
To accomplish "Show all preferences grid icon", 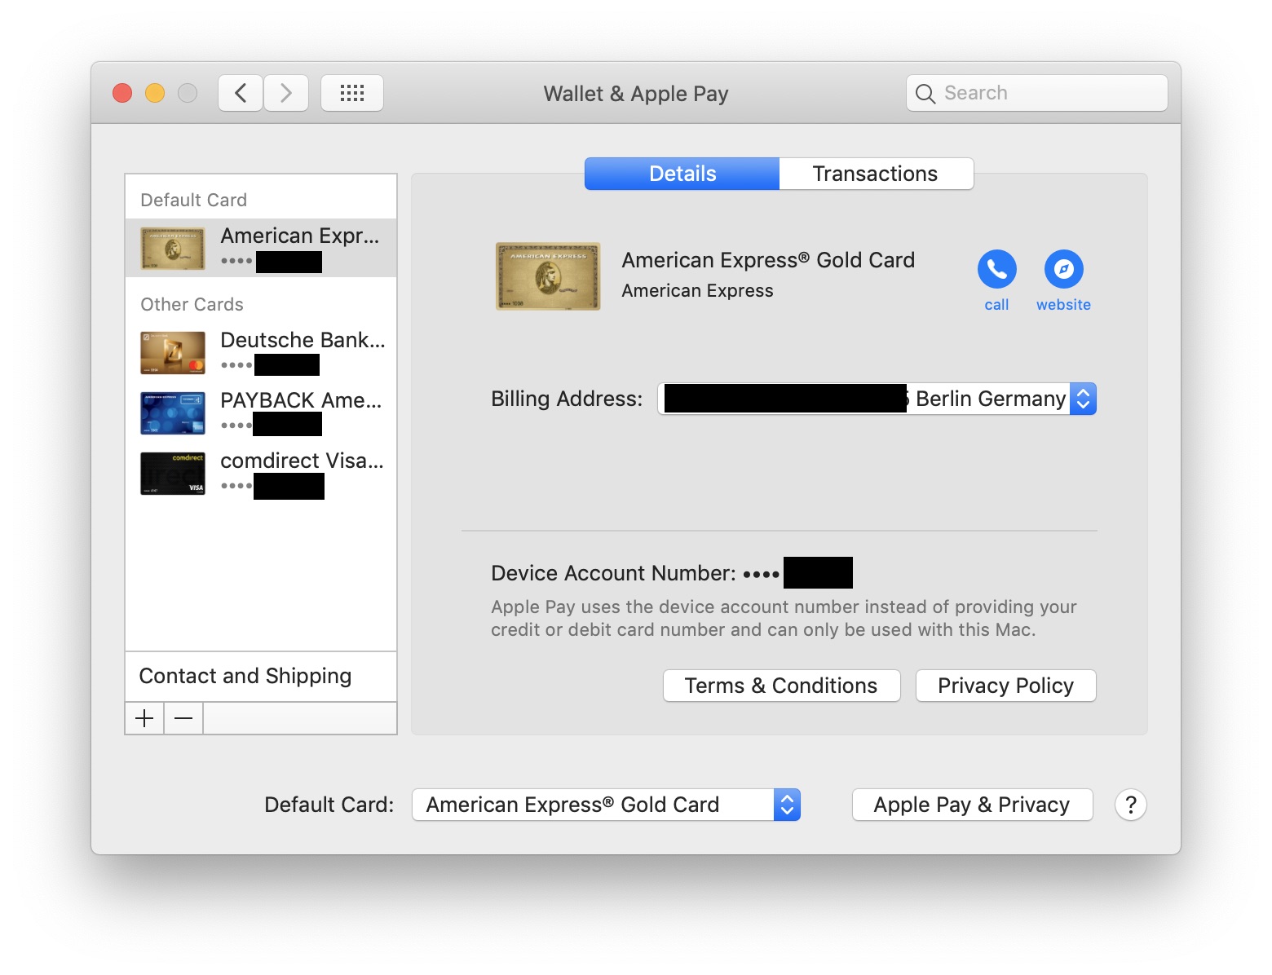I will coord(352,93).
